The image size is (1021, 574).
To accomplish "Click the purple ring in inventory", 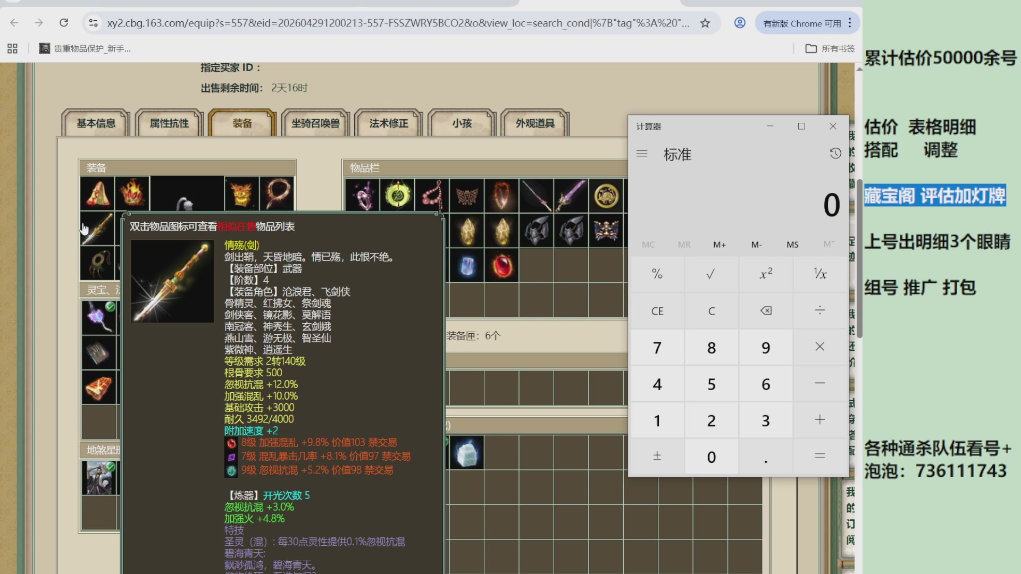I will [363, 196].
